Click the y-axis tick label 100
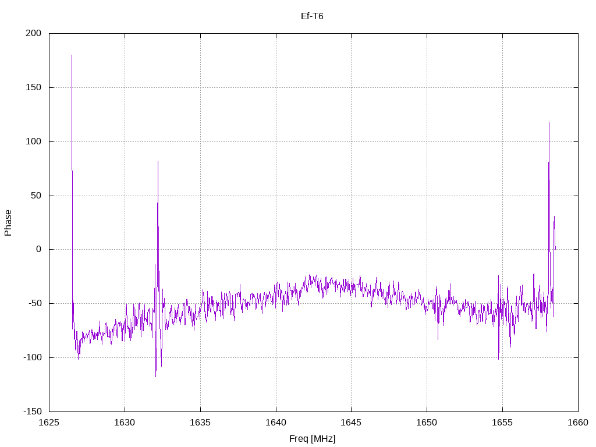Screen dimensions: 596x447 point(33,141)
